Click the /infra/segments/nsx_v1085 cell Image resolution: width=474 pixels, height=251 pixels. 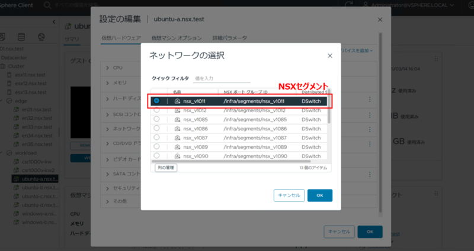tap(255, 120)
